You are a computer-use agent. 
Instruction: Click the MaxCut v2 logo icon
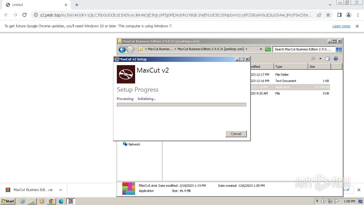point(126,74)
